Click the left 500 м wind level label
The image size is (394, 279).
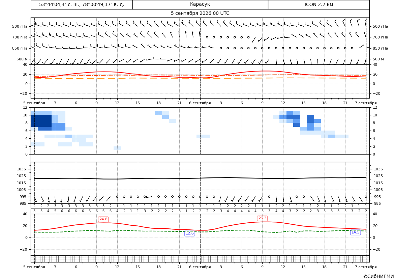click(22, 59)
